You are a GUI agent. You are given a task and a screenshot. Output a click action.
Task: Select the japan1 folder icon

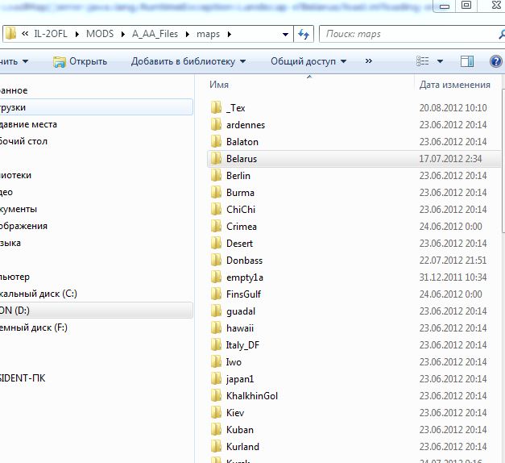216,378
